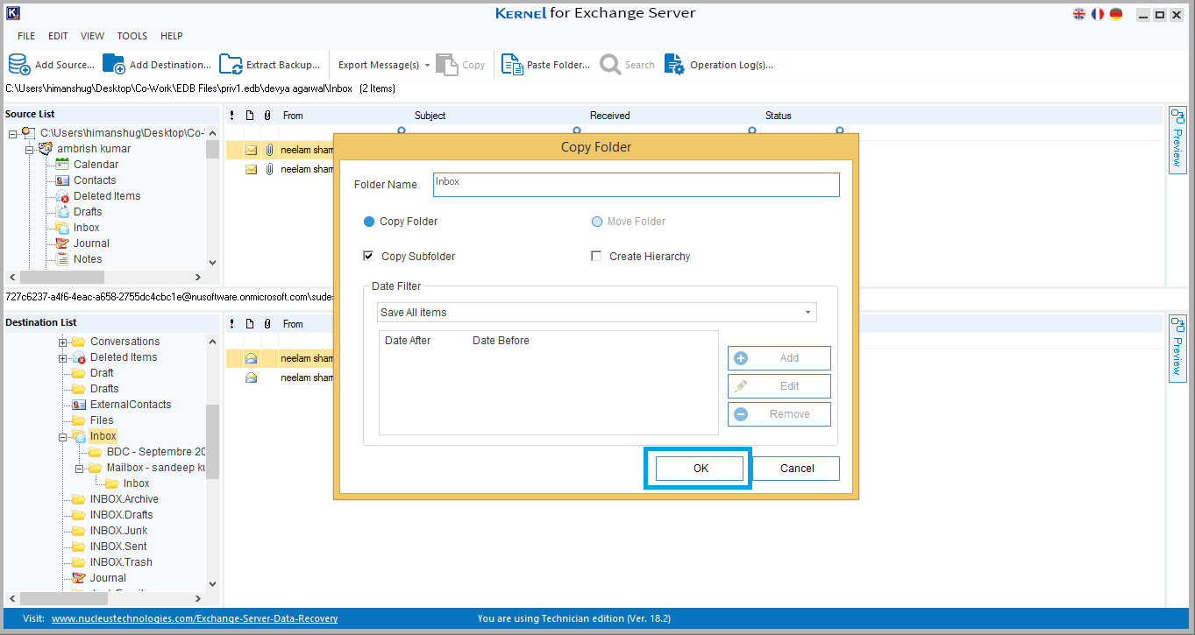Click envelope icon of first source message
Viewport: 1195px width, 635px height.
251,150
